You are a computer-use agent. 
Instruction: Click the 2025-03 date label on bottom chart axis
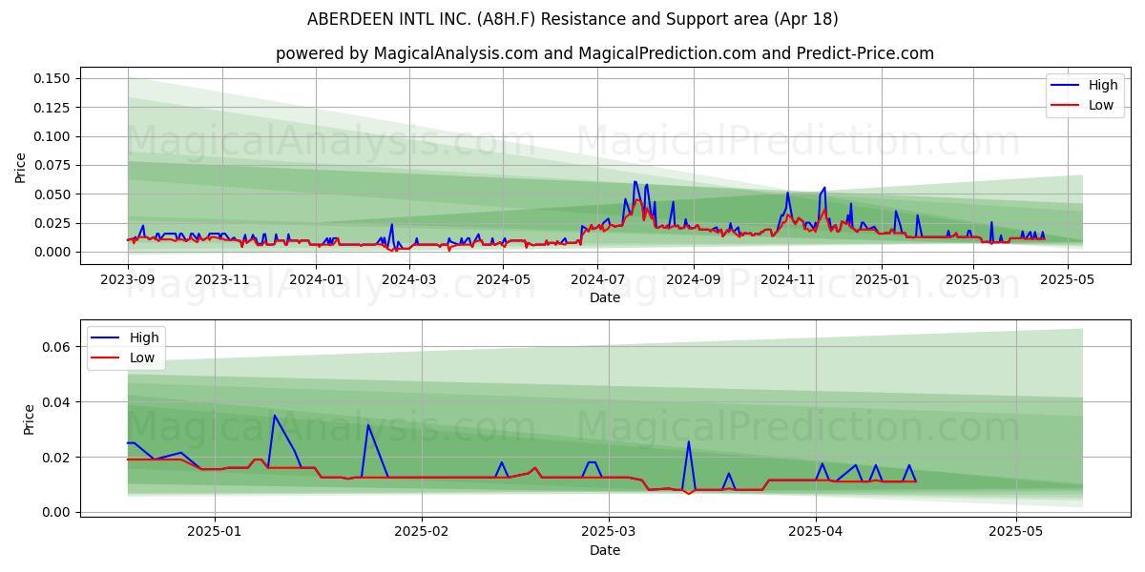[x=609, y=531]
